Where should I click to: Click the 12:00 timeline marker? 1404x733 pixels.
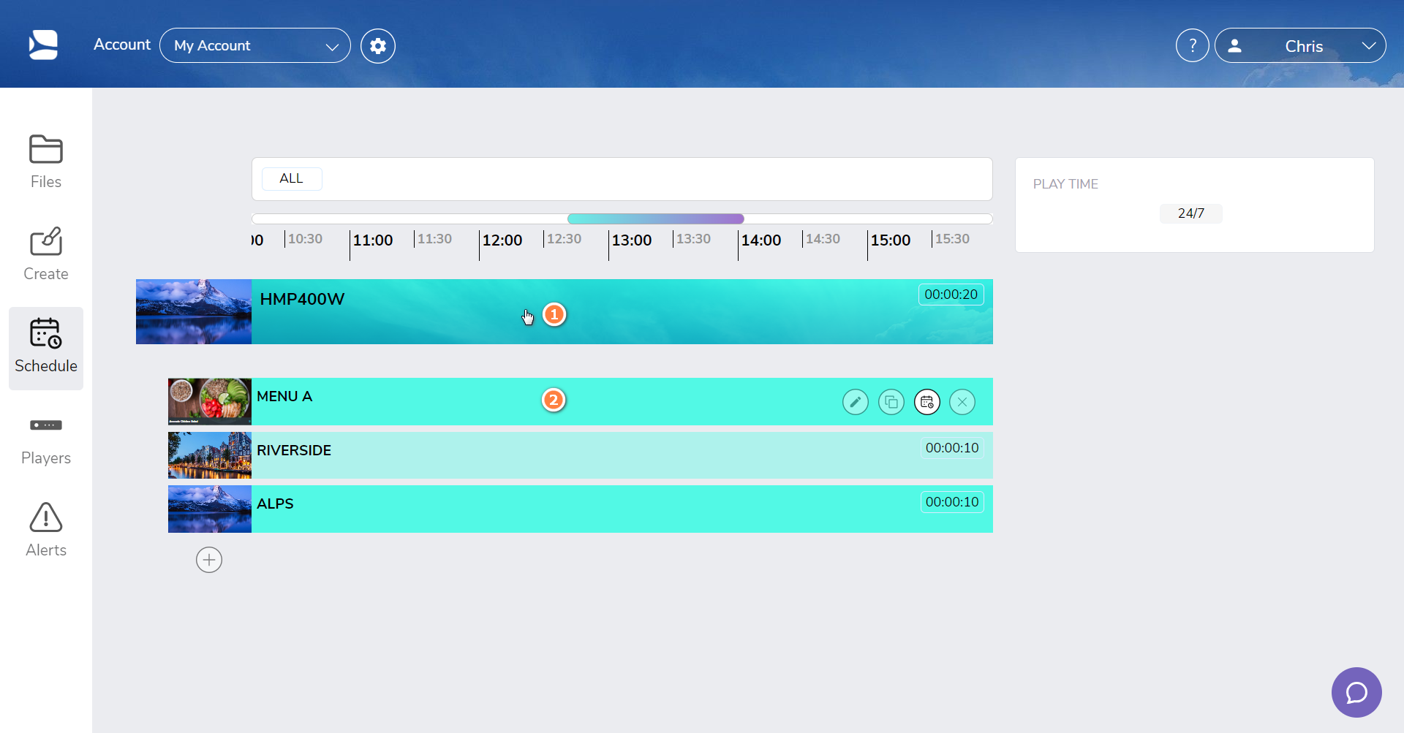(x=502, y=240)
